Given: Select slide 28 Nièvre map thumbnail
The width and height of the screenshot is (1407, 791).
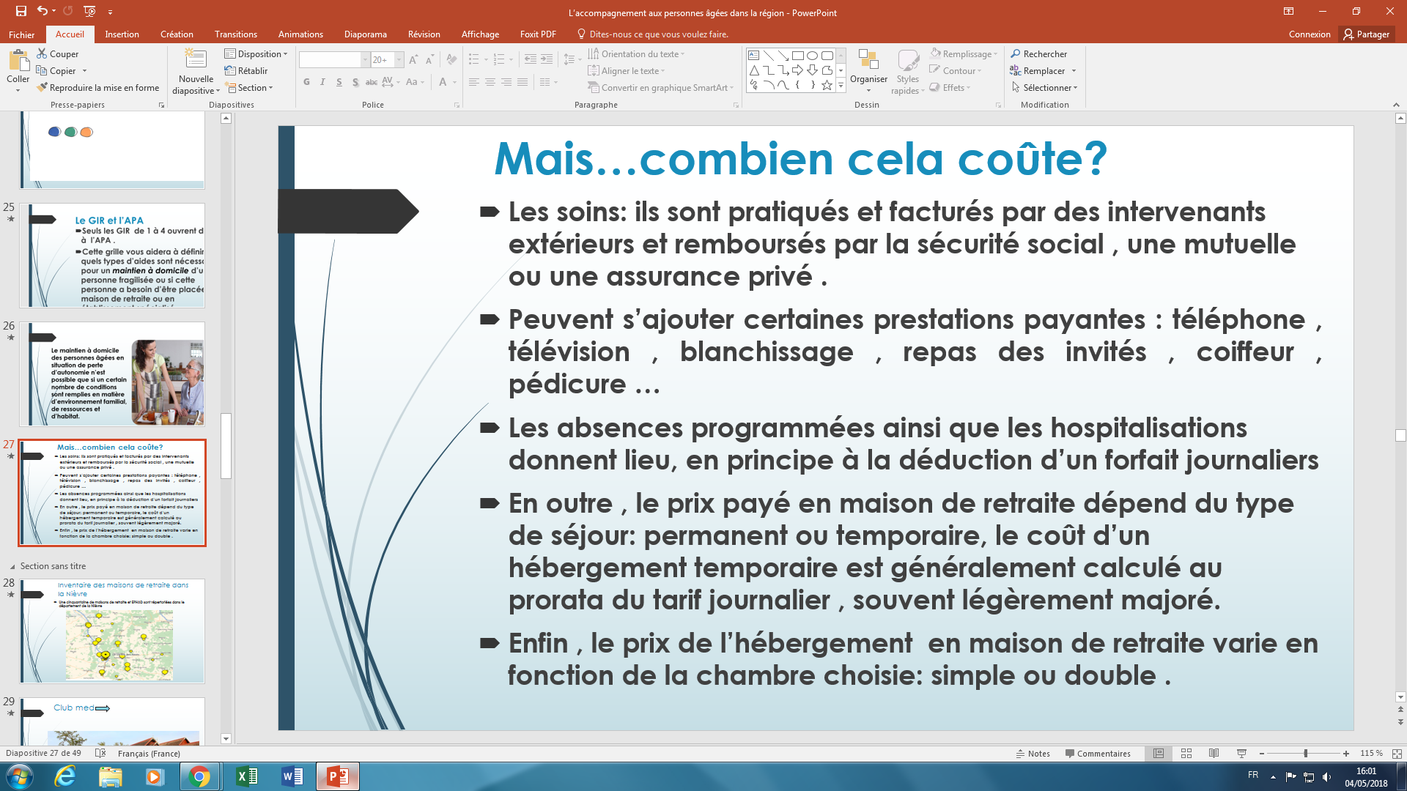Looking at the screenshot, I should [112, 631].
